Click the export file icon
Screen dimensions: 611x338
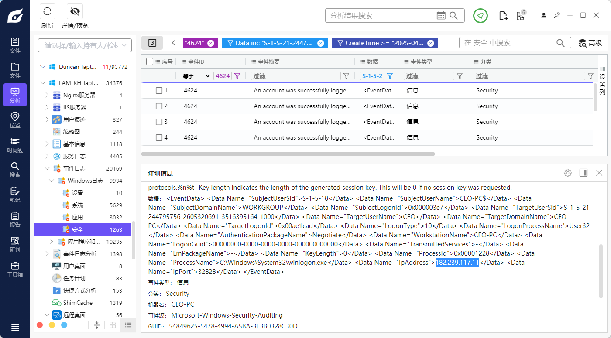point(503,16)
